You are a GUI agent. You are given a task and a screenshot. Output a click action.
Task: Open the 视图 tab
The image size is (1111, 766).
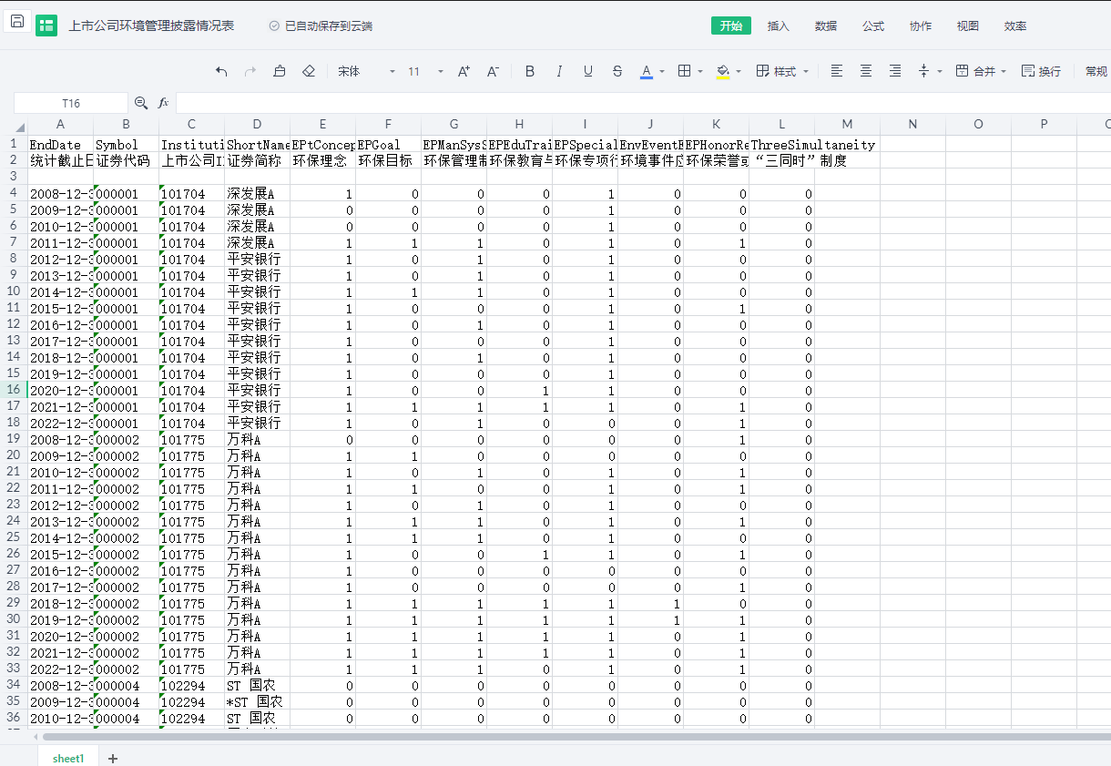click(968, 26)
